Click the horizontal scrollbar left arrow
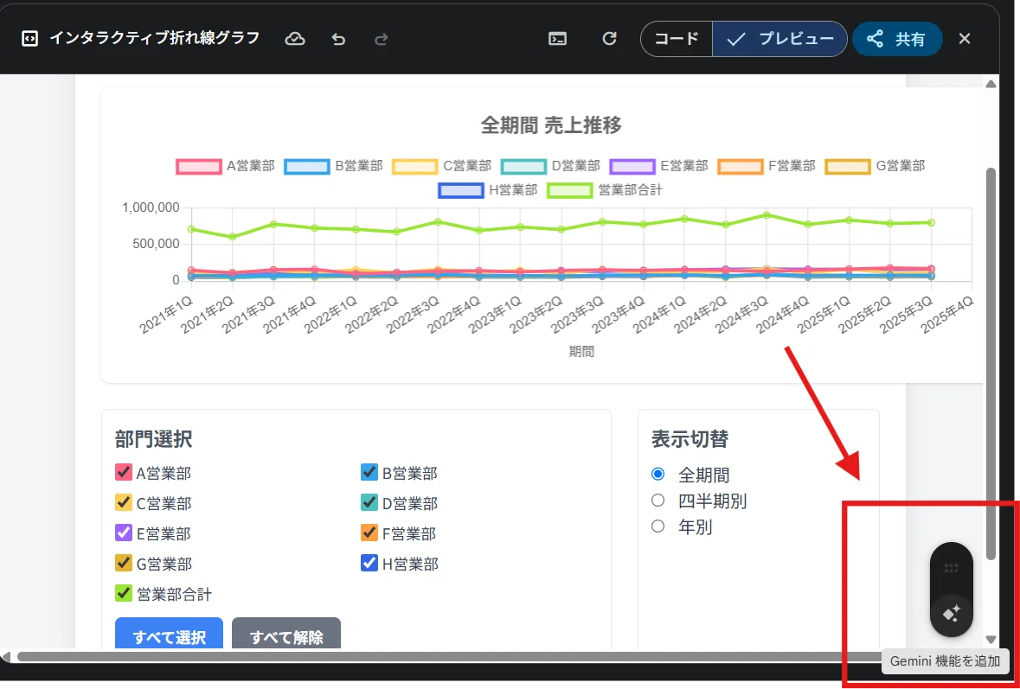The width and height of the screenshot is (1020, 689). point(7,656)
